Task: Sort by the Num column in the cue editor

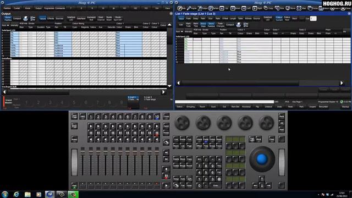Action: pyautogui.click(x=179, y=32)
